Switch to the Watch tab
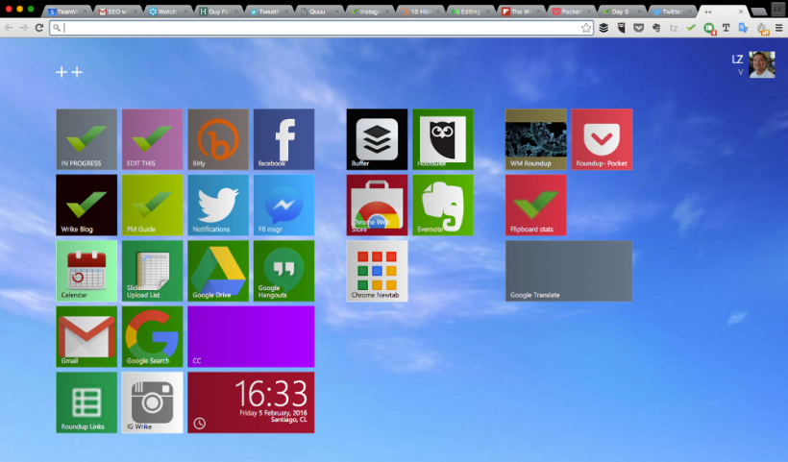The image size is (788, 462). click(168, 12)
